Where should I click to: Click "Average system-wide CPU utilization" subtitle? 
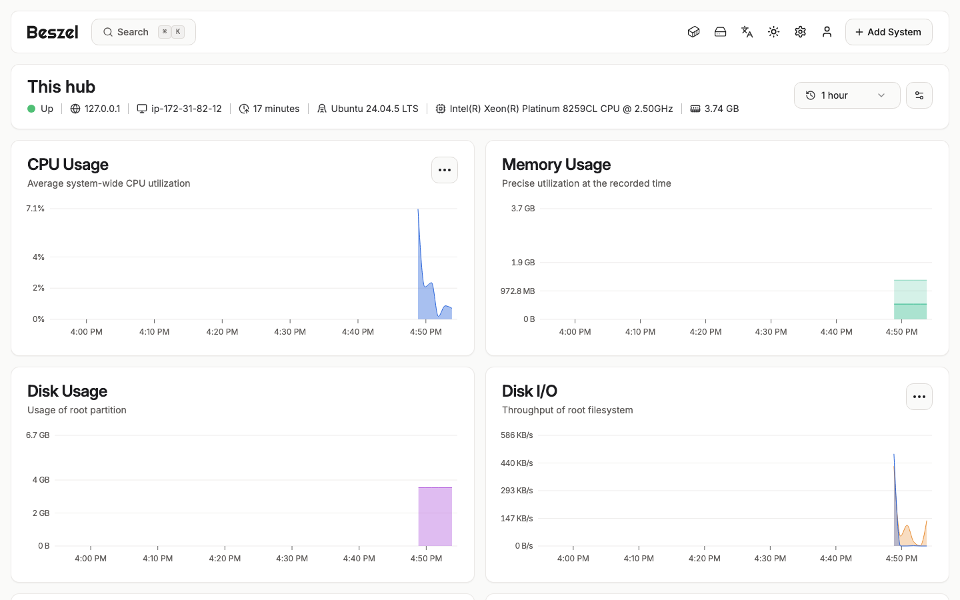pyautogui.click(x=109, y=183)
